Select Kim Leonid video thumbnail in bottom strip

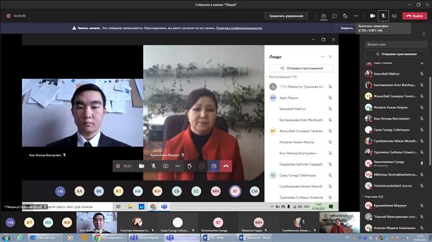97,222
